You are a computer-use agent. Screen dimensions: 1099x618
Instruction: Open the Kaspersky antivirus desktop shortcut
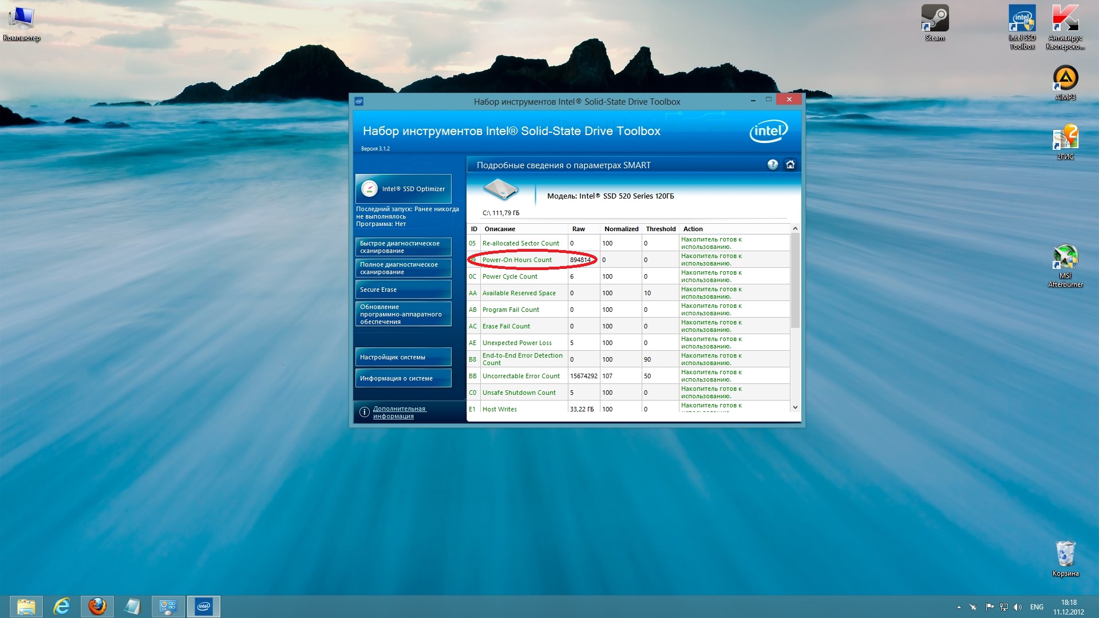tap(1065, 27)
